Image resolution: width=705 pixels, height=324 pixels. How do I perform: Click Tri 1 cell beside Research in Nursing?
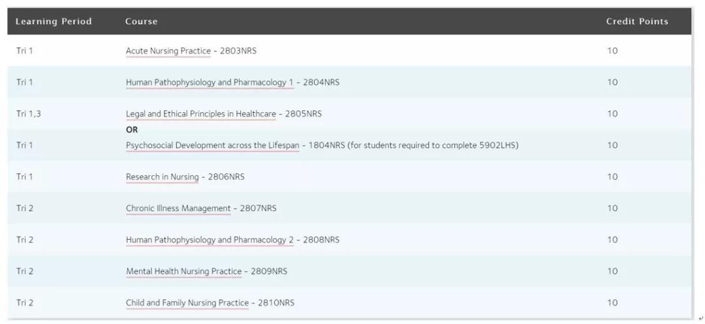point(24,177)
